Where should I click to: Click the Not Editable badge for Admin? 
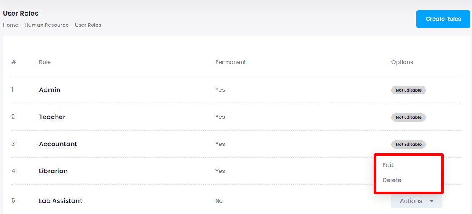click(408, 90)
